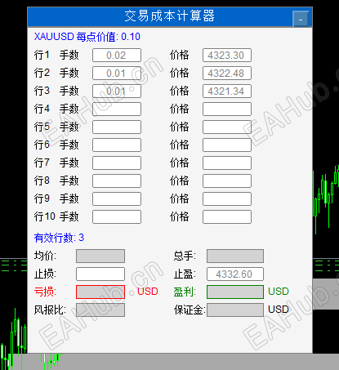The height and width of the screenshot is (370, 339).
Task: Click the 行1 价格 field showing 4323.30
Action: [227, 56]
